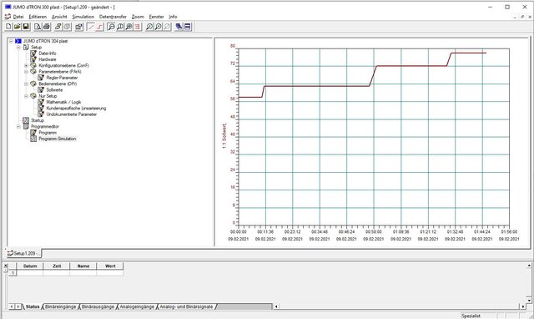
Task: Open the Datentransfer menu
Action: (x=113, y=17)
